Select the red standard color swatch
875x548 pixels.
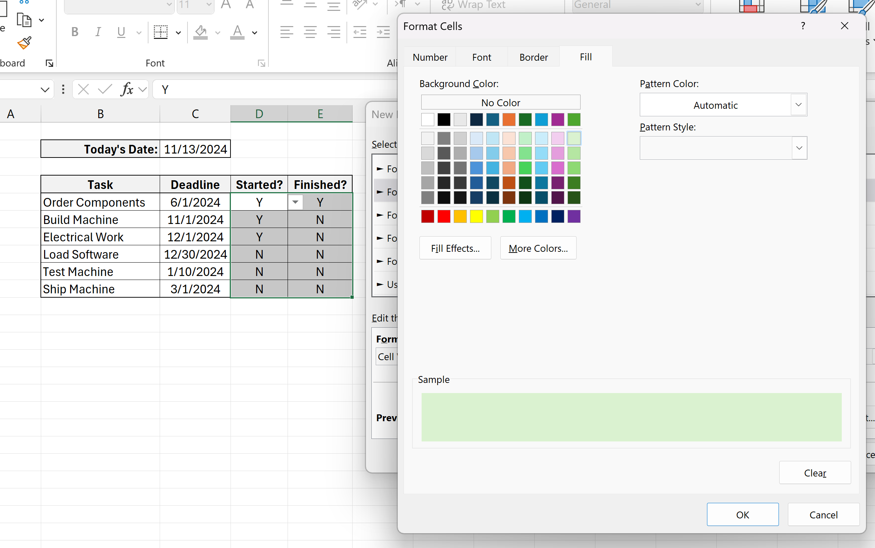pyautogui.click(x=443, y=216)
